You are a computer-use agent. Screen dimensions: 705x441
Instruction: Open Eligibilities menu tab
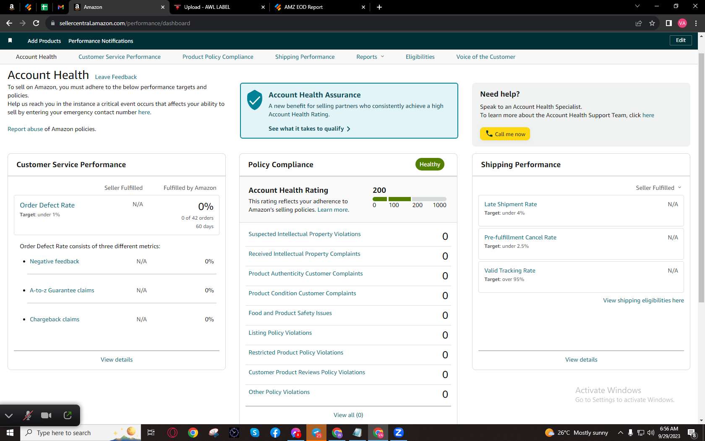(420, 57)
